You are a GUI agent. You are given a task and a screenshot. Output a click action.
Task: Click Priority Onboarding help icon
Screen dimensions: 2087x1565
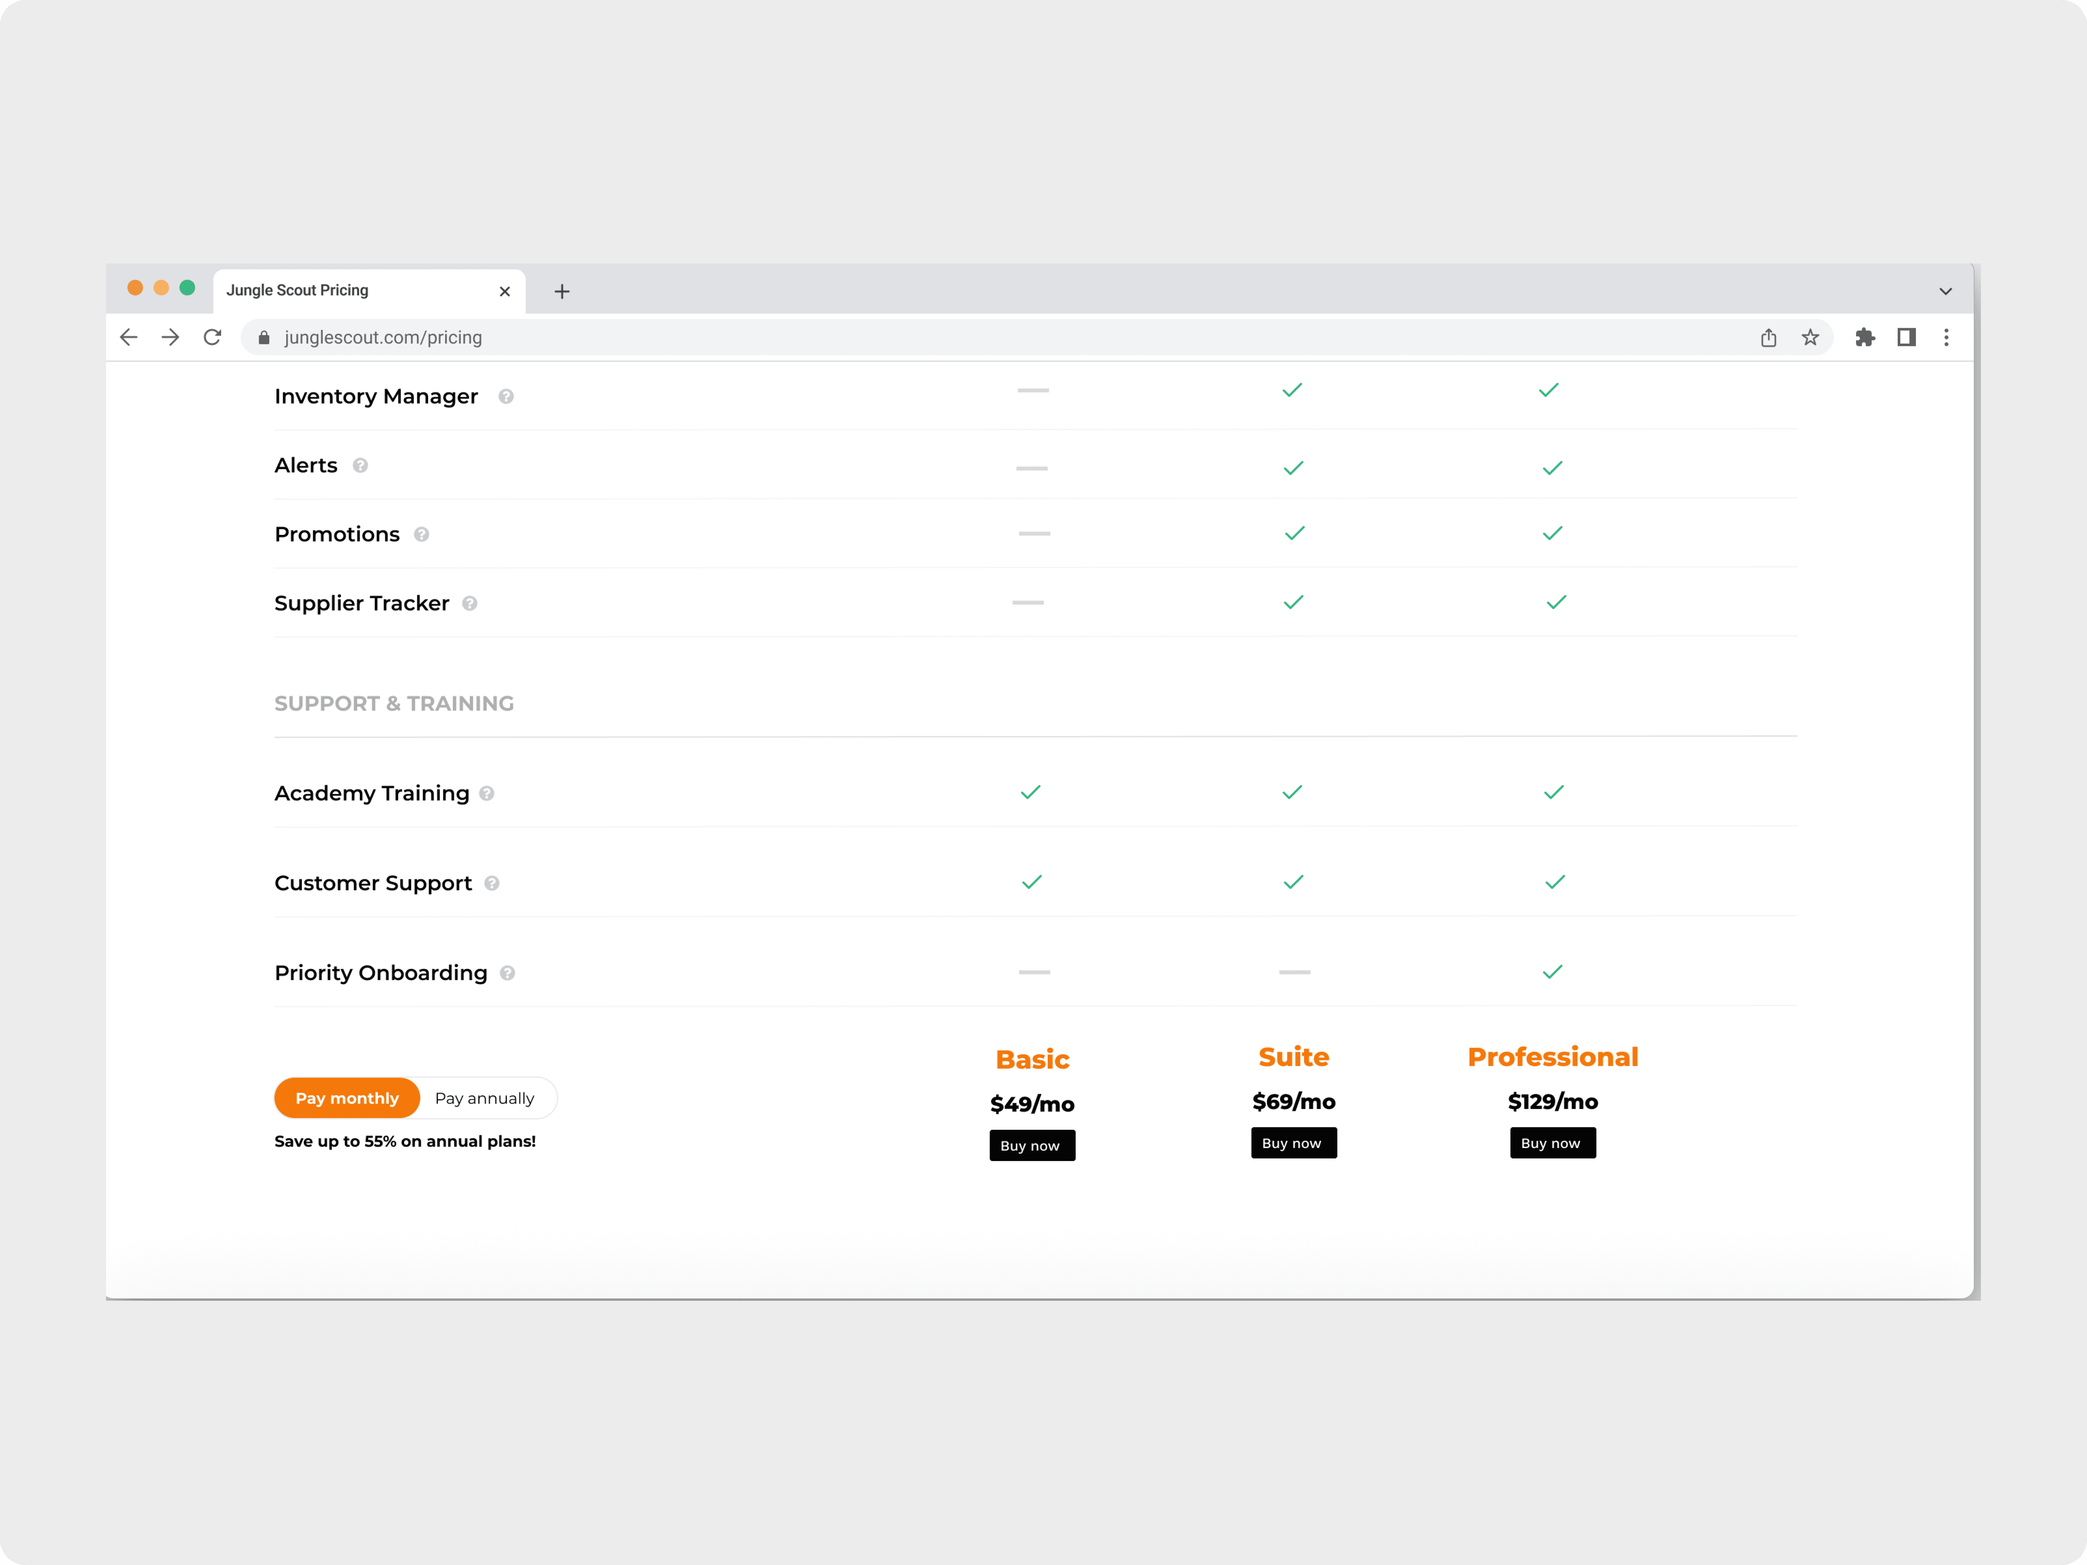(508, 973)
